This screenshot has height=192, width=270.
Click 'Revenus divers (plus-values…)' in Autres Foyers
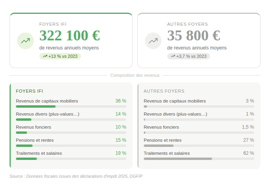pyautogui.click(x=175, y=114)
